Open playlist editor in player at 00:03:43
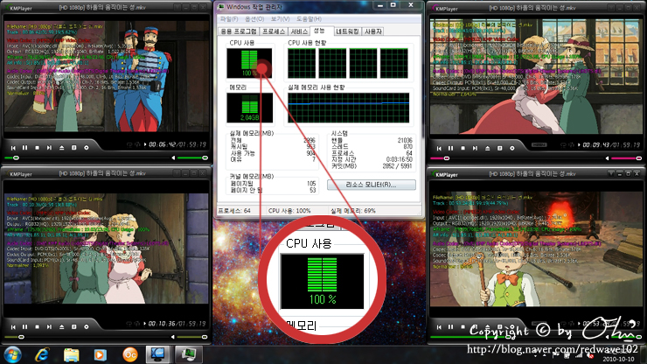Screen dimensions: 647x364 500,148
